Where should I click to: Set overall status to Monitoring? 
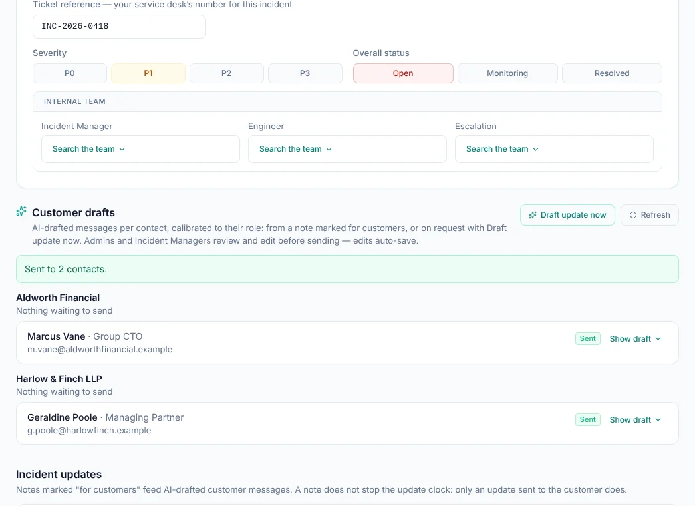[507, 73]
